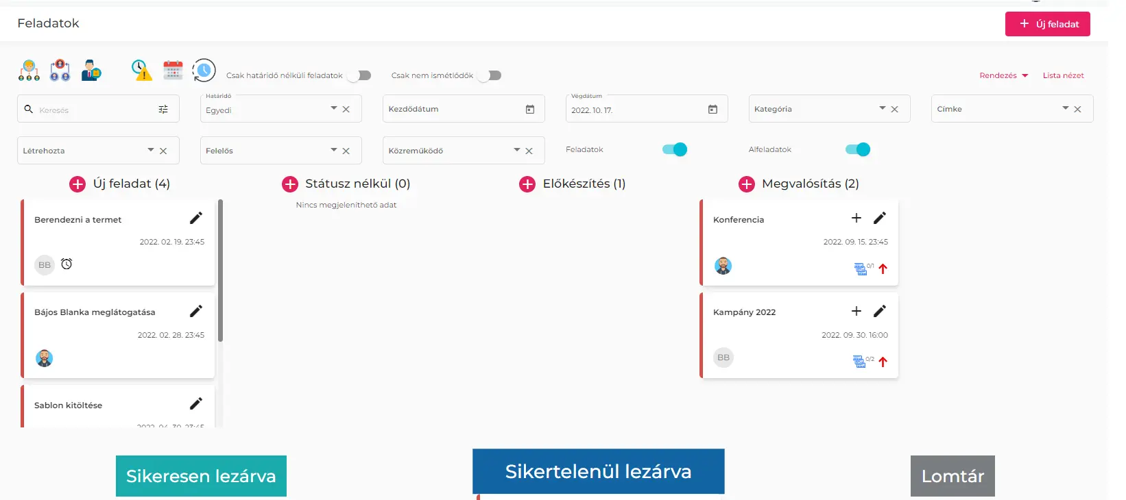This screenshot has height=500, width=1126.
Task: Add a subtask to Konferencia
Action: [x=857, y=218]
